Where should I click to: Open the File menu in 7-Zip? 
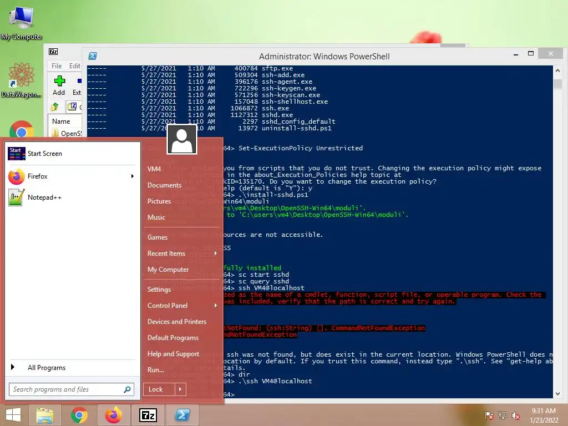click(57, 65)
